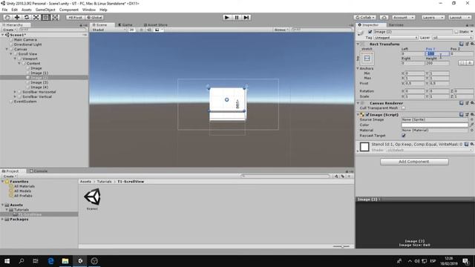Open the Collab dropdown
The height and width of the screenshot is (267, 475).
pyautogui.click(x=364, y=18)
